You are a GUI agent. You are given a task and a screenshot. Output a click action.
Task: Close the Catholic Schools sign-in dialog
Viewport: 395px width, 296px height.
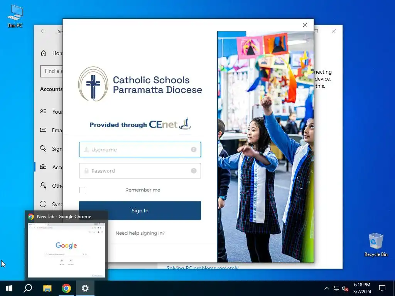305,25
